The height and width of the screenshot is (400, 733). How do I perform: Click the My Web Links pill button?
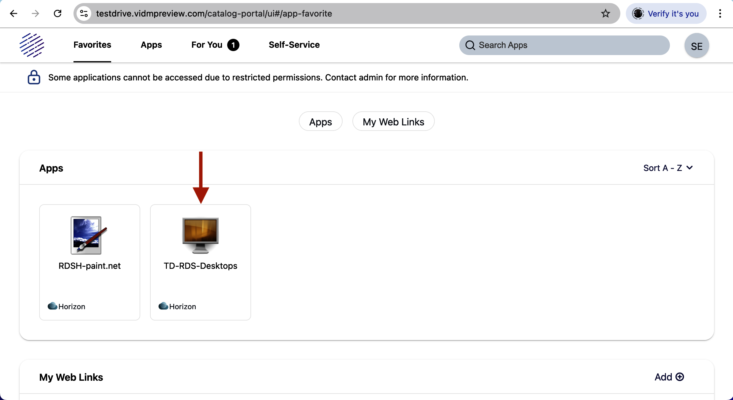click(393, 121)
